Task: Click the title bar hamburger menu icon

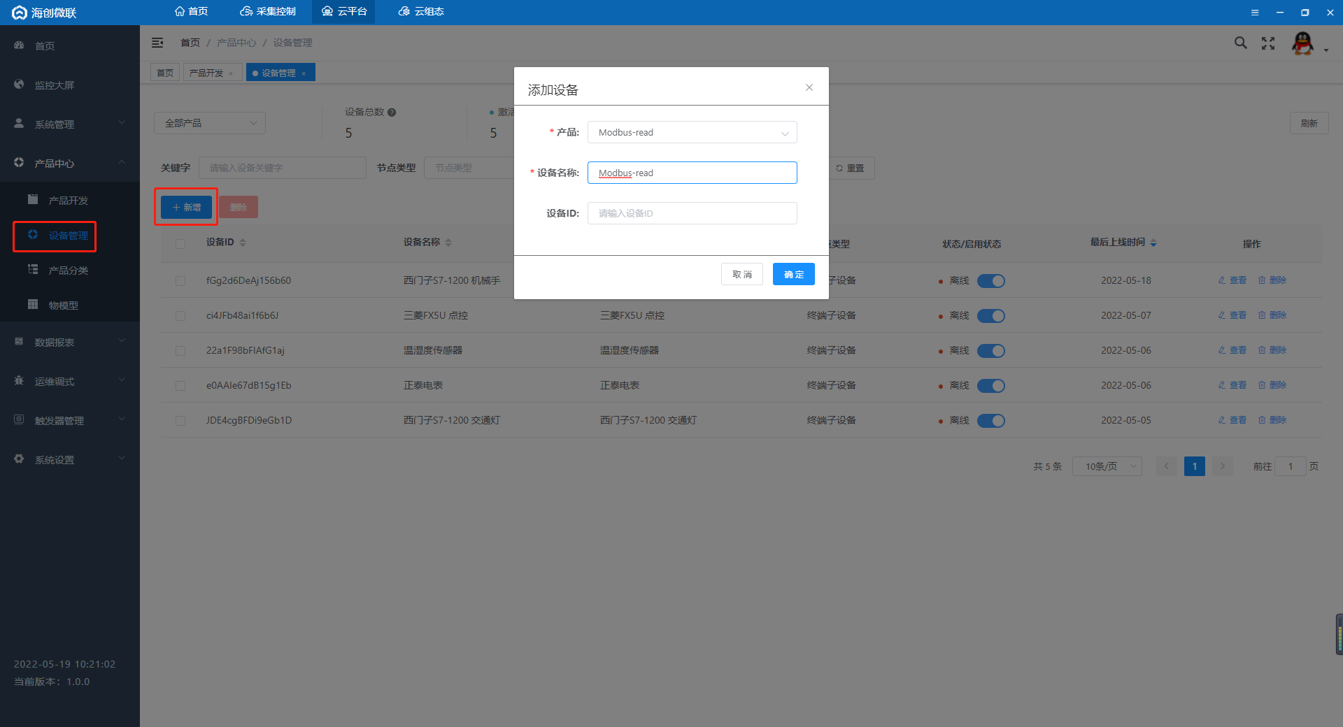Action: (x=1255, y=13)
